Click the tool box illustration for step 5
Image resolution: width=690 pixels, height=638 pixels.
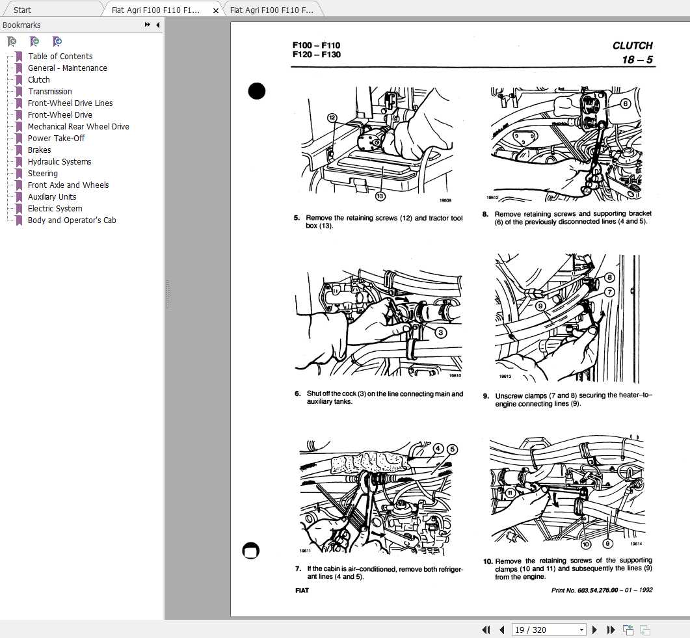pos(377,144)
